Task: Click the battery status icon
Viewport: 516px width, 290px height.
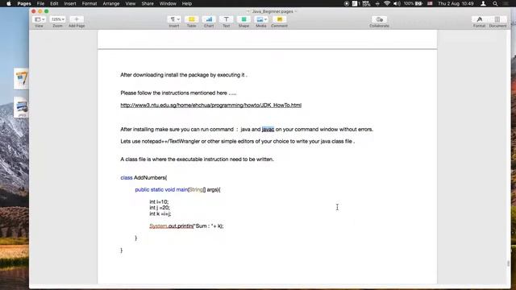Action: coord(418,3)
